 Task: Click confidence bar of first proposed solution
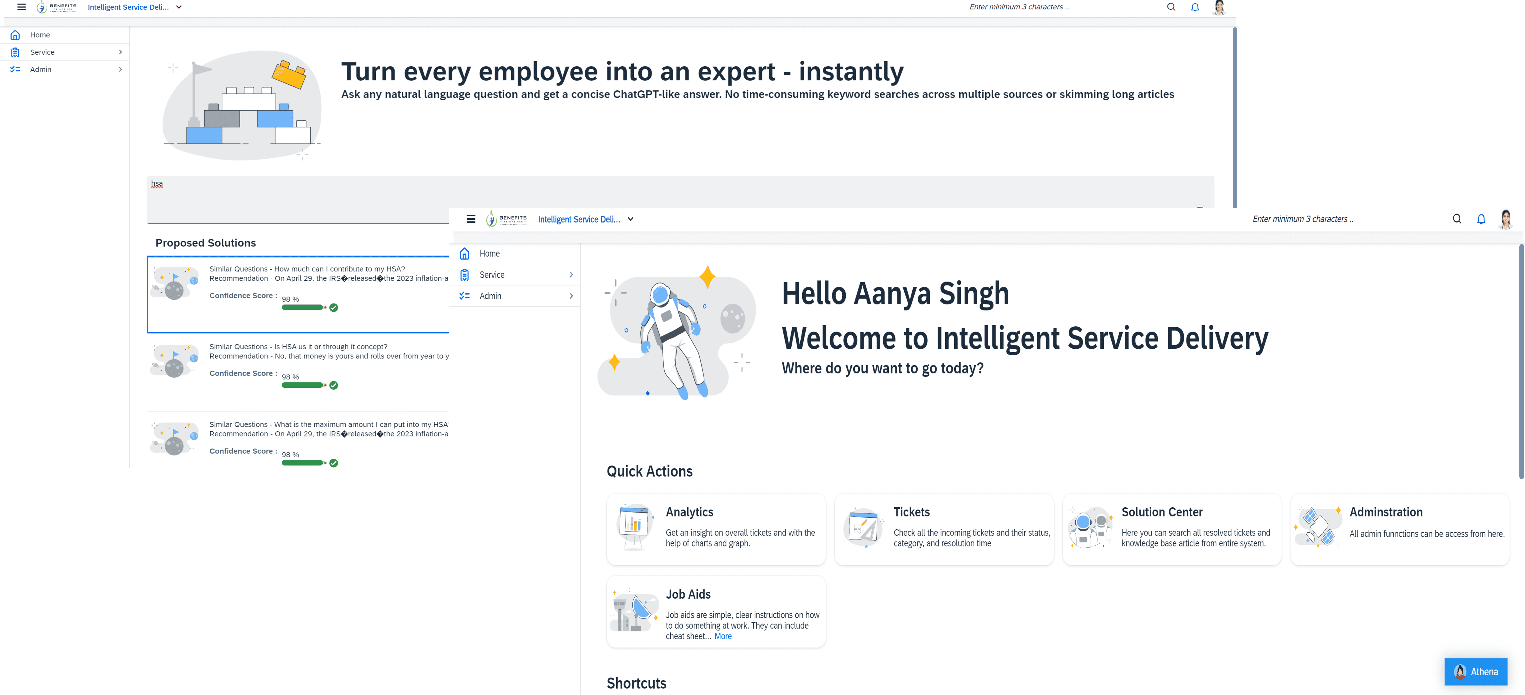[x=303, y=307]
